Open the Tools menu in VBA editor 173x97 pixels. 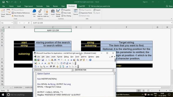point(77,57)
